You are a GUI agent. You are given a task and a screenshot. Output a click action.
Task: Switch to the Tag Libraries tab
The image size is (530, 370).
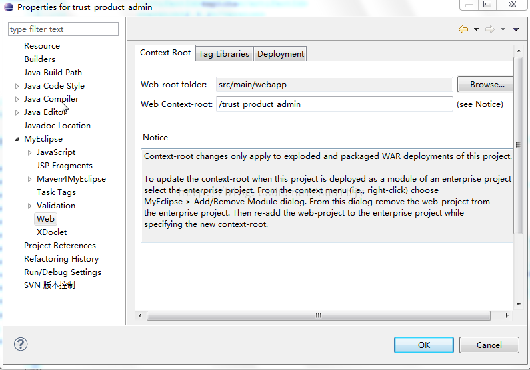pyautogui.click(x=224, y=54)
